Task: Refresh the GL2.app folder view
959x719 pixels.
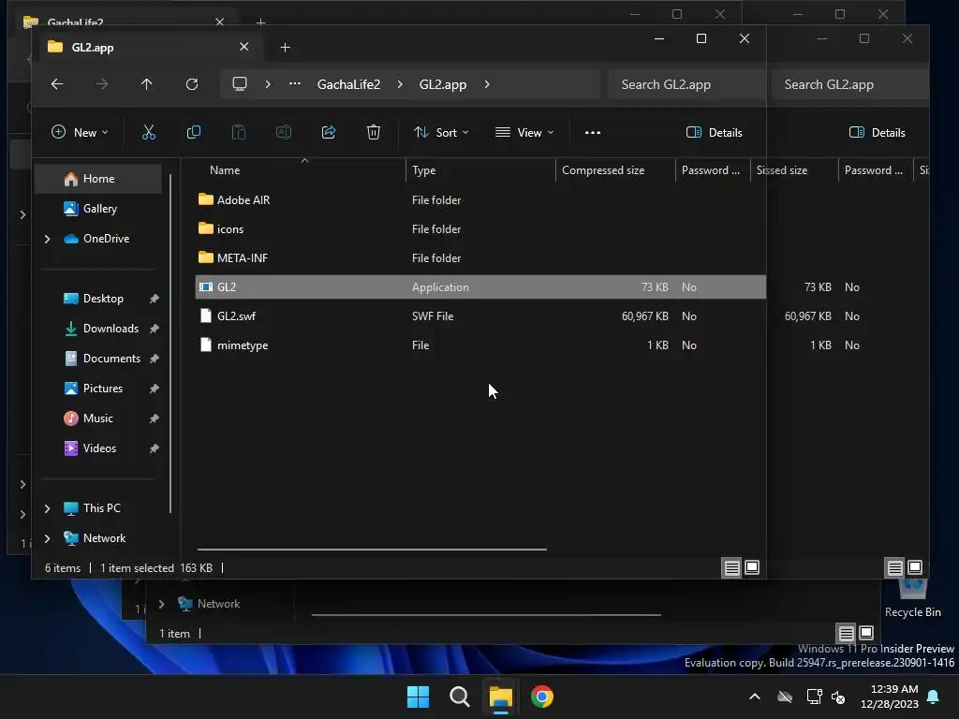Action: point(192,84)
